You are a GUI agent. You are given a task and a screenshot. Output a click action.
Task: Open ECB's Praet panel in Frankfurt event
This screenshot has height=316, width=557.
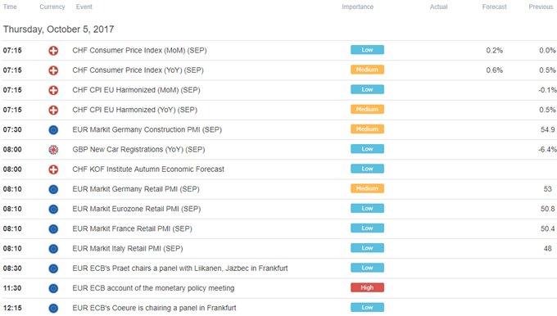180,268
